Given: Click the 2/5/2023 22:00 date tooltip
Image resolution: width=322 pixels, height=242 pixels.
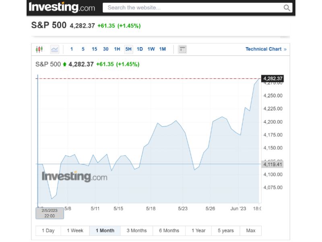Looking at the screenshot, I should (50, 213).
